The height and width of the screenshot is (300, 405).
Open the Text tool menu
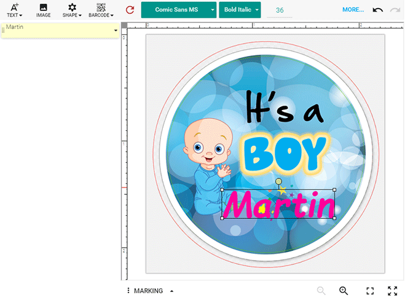pos(15,10)
